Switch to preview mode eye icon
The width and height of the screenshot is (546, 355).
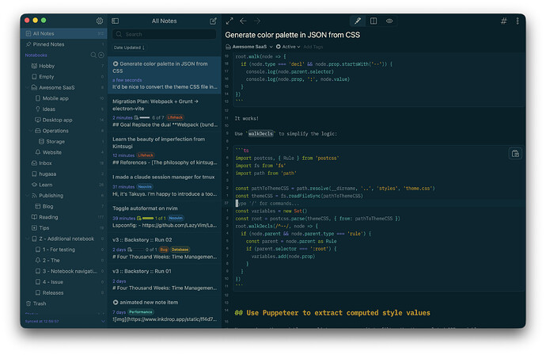tap(389, 21)
